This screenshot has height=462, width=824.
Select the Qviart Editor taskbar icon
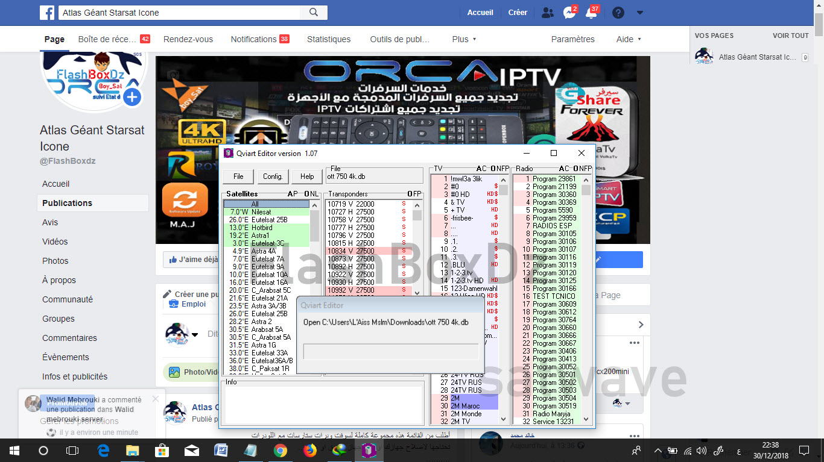[368, 450]
